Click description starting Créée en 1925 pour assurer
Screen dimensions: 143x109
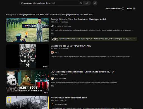click(x=91, y=57)
